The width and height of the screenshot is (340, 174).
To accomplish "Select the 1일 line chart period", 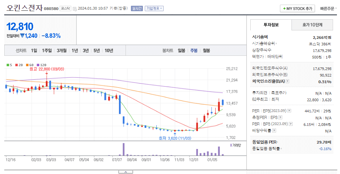I will click(x=34, y=51).
